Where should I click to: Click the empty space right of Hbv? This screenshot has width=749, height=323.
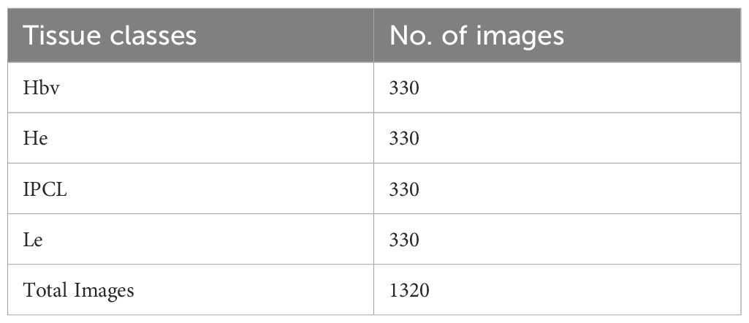point(215,88)
